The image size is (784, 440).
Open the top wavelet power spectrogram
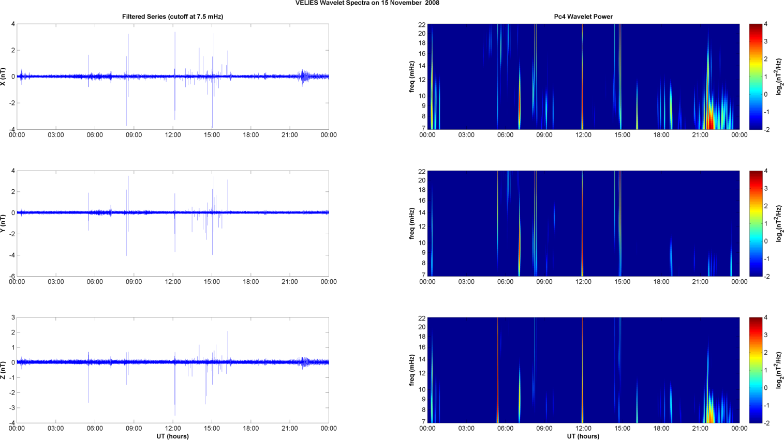[x=583, y=77]
